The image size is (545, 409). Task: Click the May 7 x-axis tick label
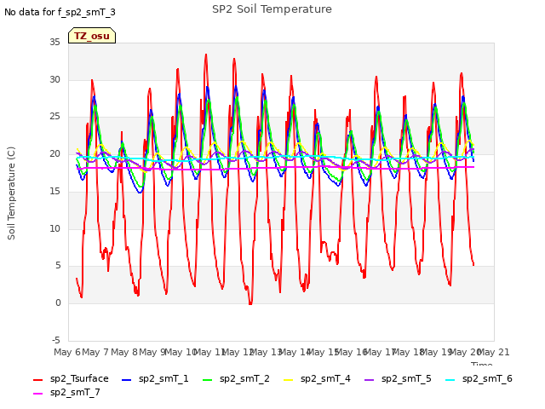95,352
